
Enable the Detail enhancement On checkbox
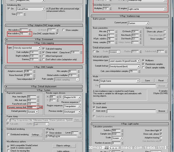94,51
